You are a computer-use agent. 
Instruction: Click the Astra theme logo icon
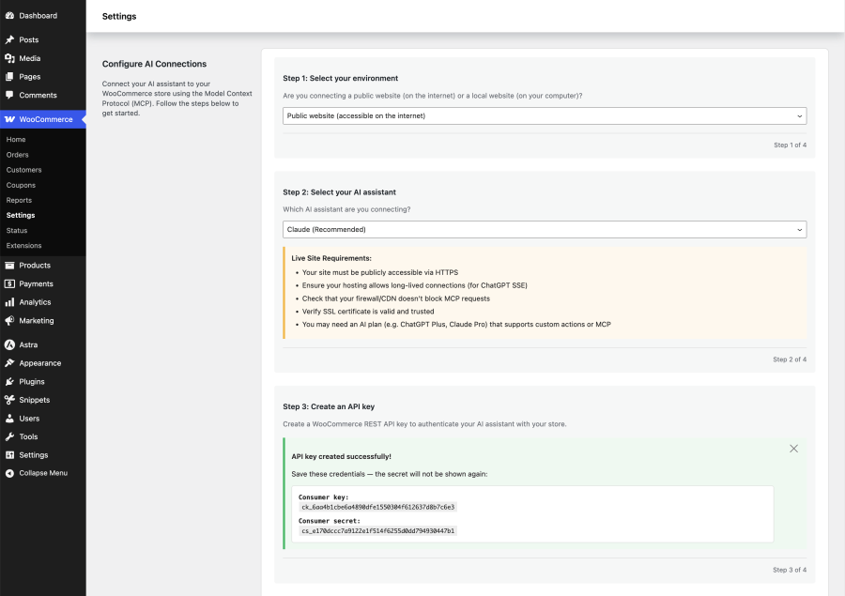coord(9,344)
